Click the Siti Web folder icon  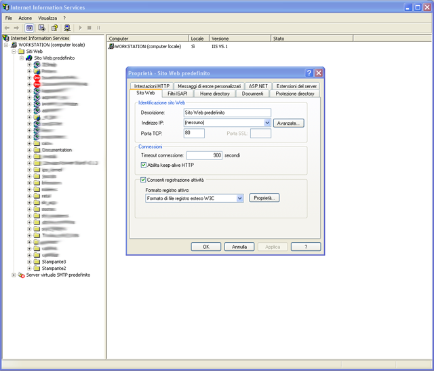tap(21, 52)
